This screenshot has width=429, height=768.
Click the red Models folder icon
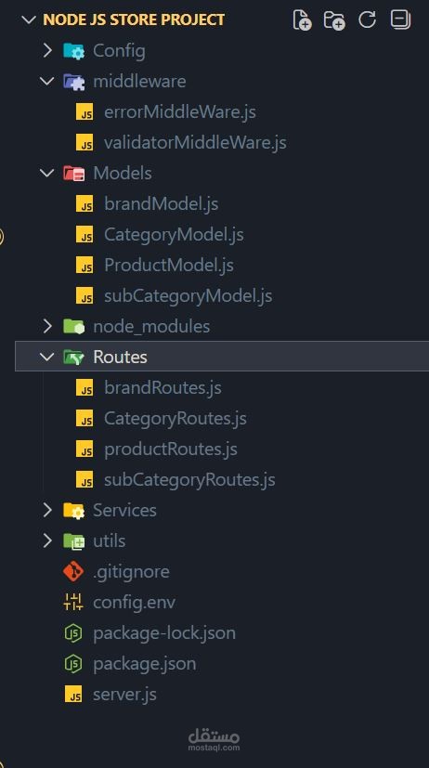74,173
